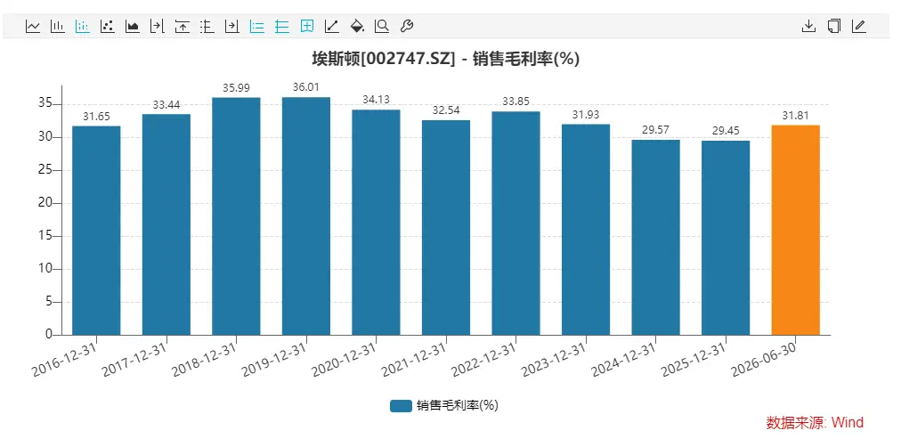Image resolution: width=901 pixels, height=439 pixels.
Task: Click the trend line icon
Action: [x=331, y=26]
